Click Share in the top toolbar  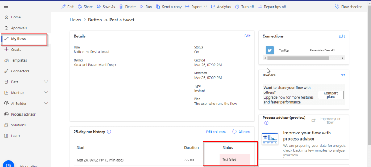pyautogui.click(x=85, y=7)
